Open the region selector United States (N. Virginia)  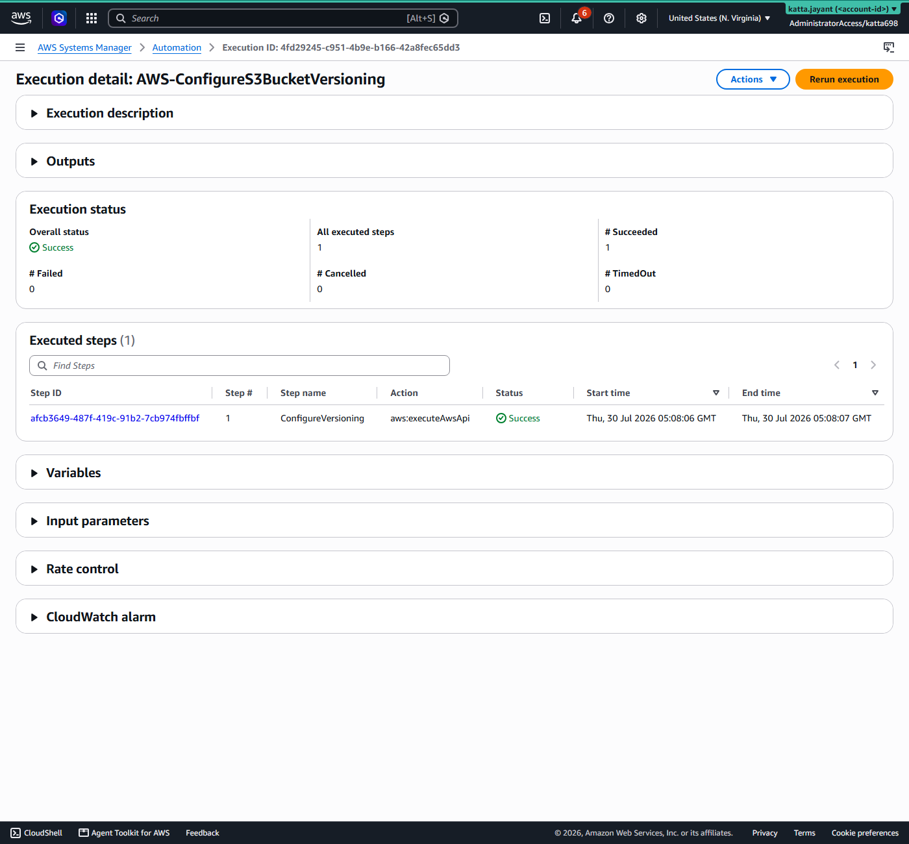point(719,18)
